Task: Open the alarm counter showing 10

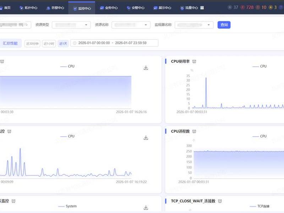Action: pos(261,7)
